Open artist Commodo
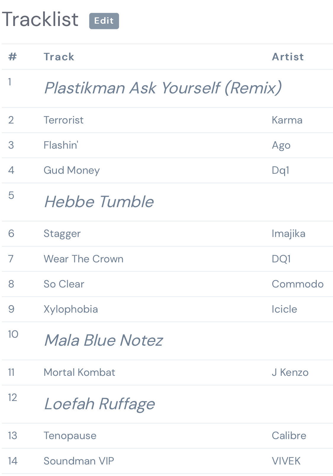Viewport: 333px width, 476px height. tap(297, 284)
